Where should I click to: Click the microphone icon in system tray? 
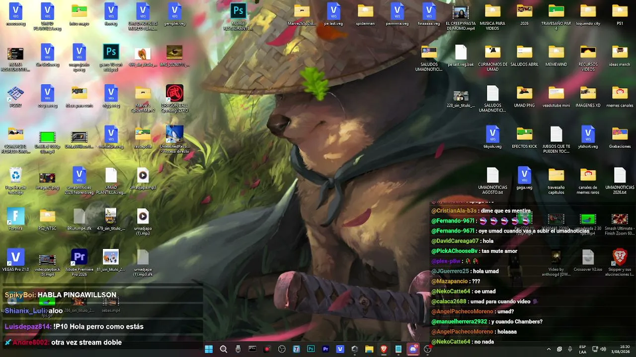[x=570, y=349]
